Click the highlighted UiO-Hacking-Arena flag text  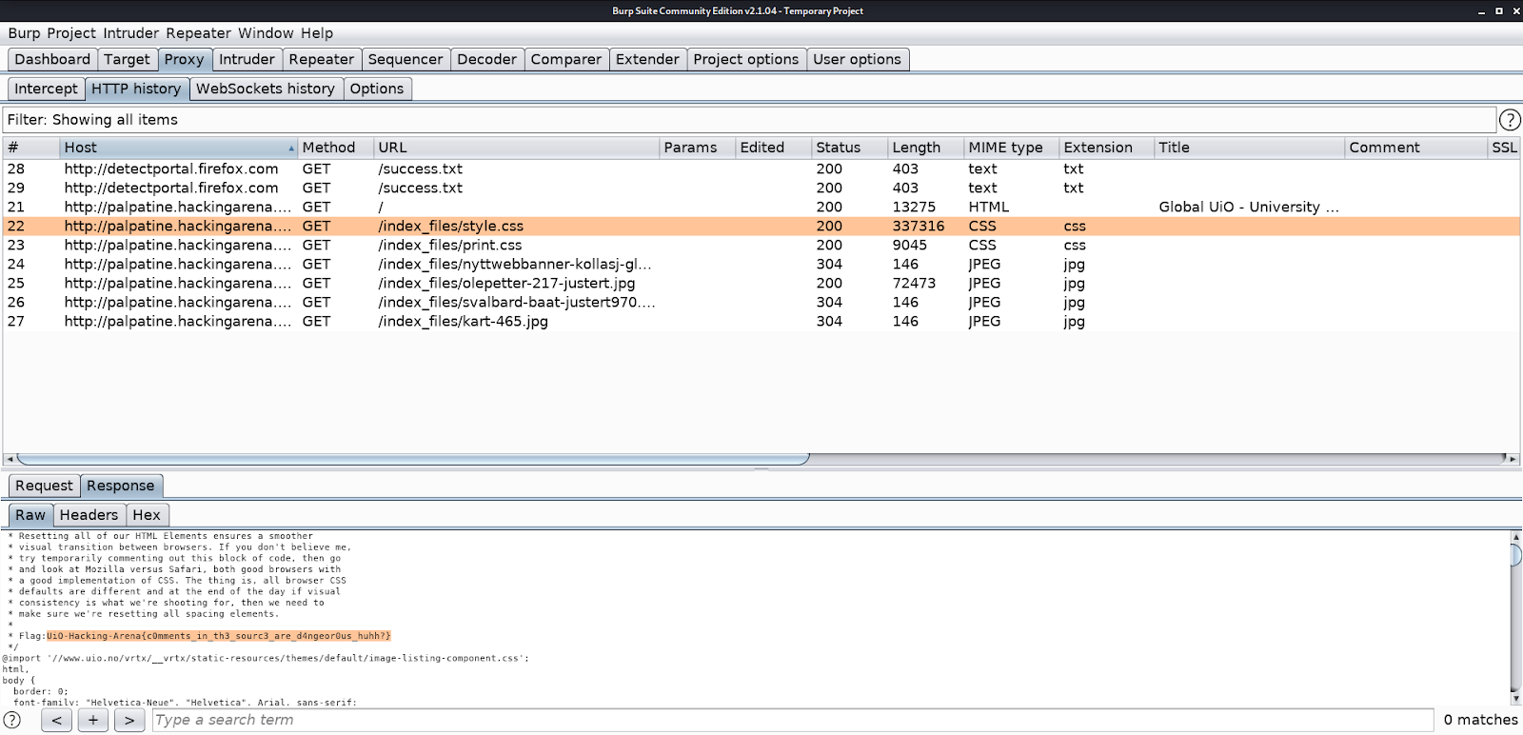(219, 636)
